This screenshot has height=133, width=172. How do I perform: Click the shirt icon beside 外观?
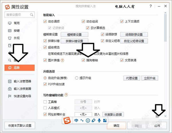pos(10,38)
